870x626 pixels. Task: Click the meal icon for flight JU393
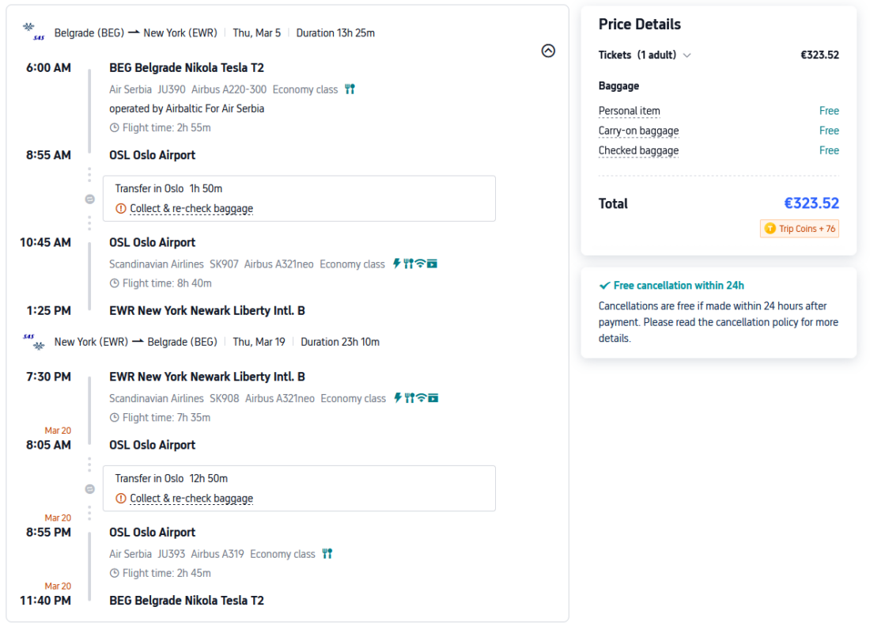point(327,554)
